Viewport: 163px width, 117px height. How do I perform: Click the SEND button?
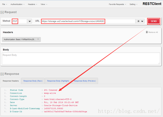click(x=154, y=21)
